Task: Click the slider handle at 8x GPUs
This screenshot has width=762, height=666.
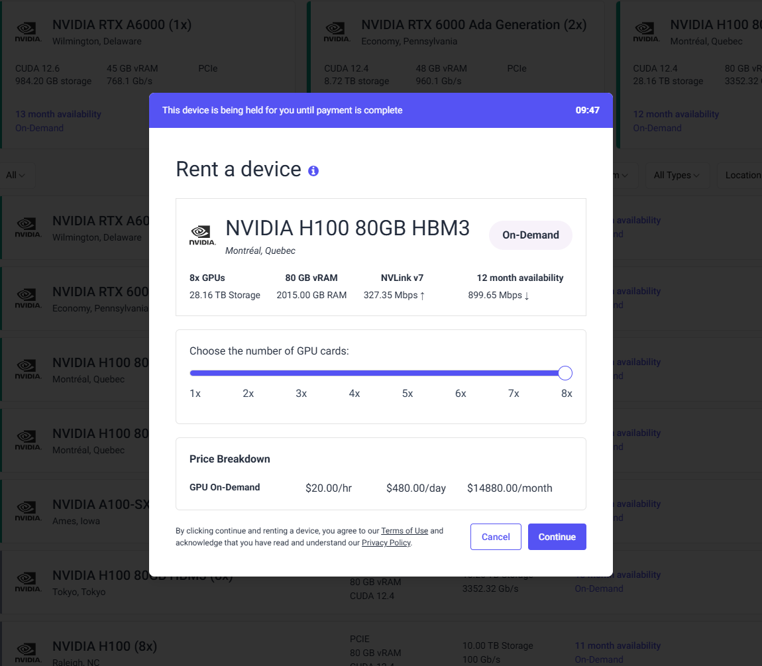Action: pos(565,373)
